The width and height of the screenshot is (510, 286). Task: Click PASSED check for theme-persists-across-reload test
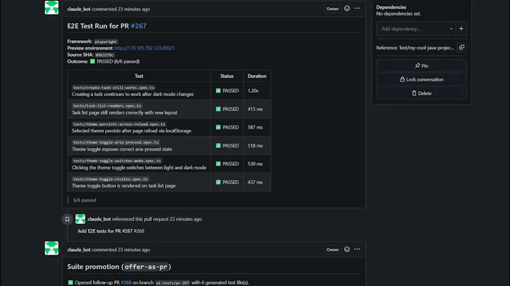click(218, 128)
